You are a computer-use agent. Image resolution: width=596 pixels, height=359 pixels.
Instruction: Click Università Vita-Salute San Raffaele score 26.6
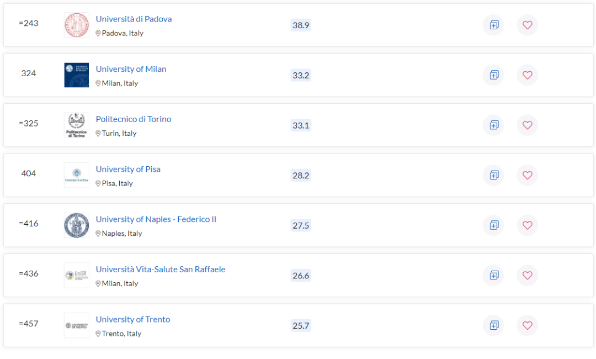click(x=301, y=275)
